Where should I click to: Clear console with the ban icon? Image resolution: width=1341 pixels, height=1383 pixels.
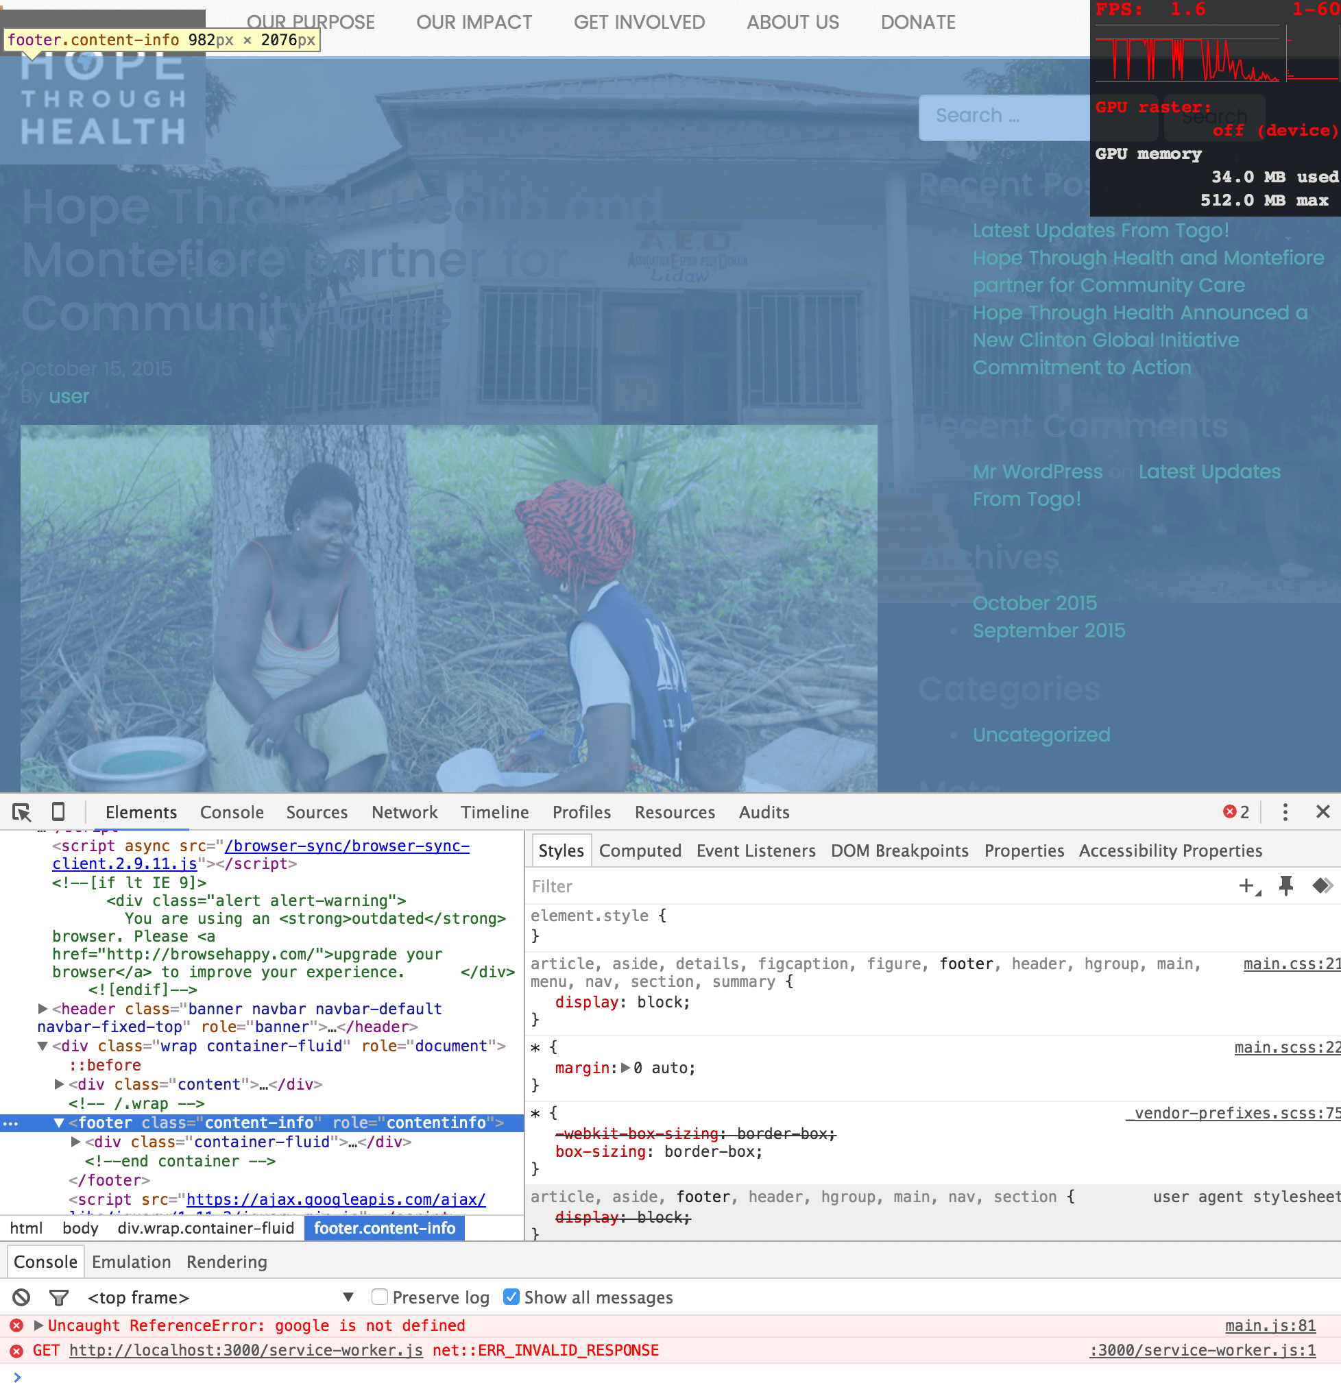pos(21,1297)
